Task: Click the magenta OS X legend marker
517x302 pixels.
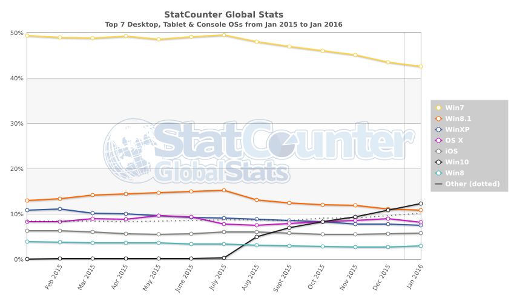Action: (438, 140)
